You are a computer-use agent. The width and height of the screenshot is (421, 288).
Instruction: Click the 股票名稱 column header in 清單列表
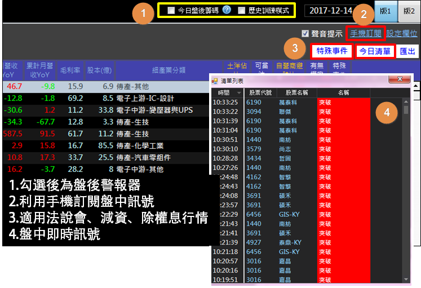coord(296,93)
